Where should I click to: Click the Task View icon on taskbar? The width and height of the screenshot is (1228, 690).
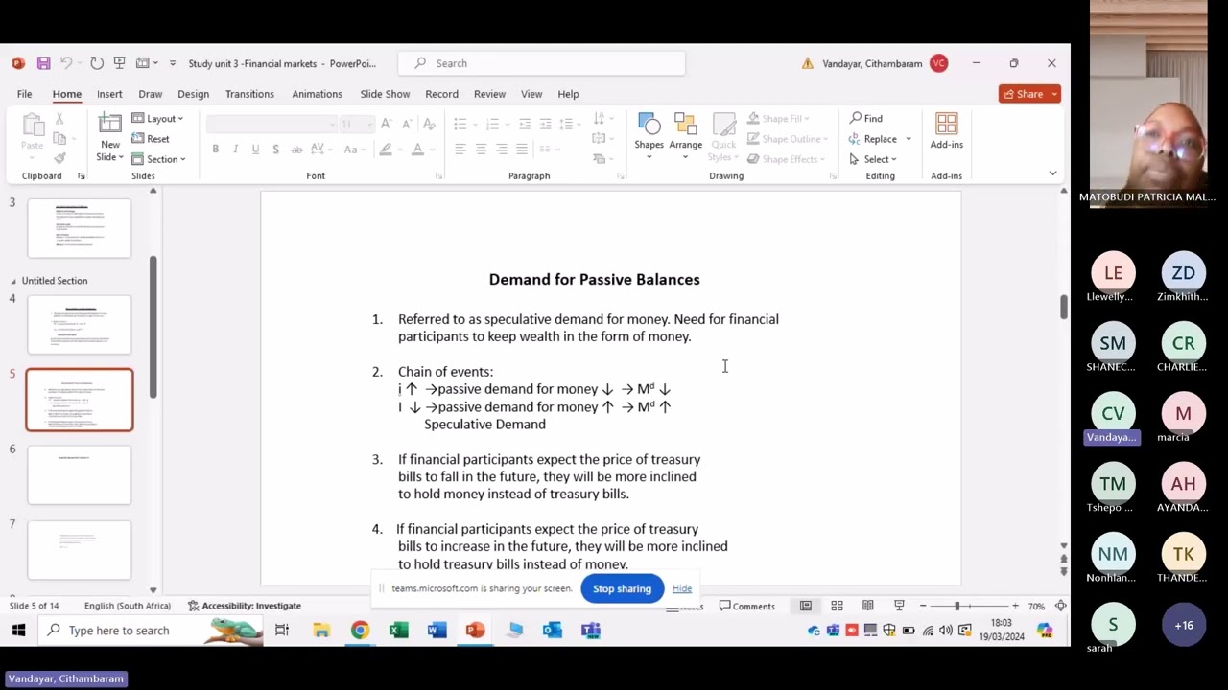[282, 631]
